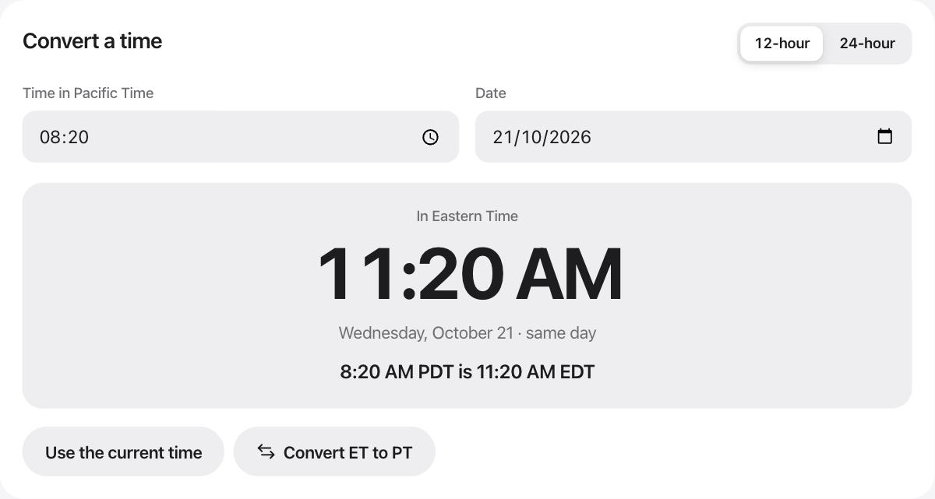This screenshot has height=499, width=935.
Task: Use the current time
Action: [123, 452]
